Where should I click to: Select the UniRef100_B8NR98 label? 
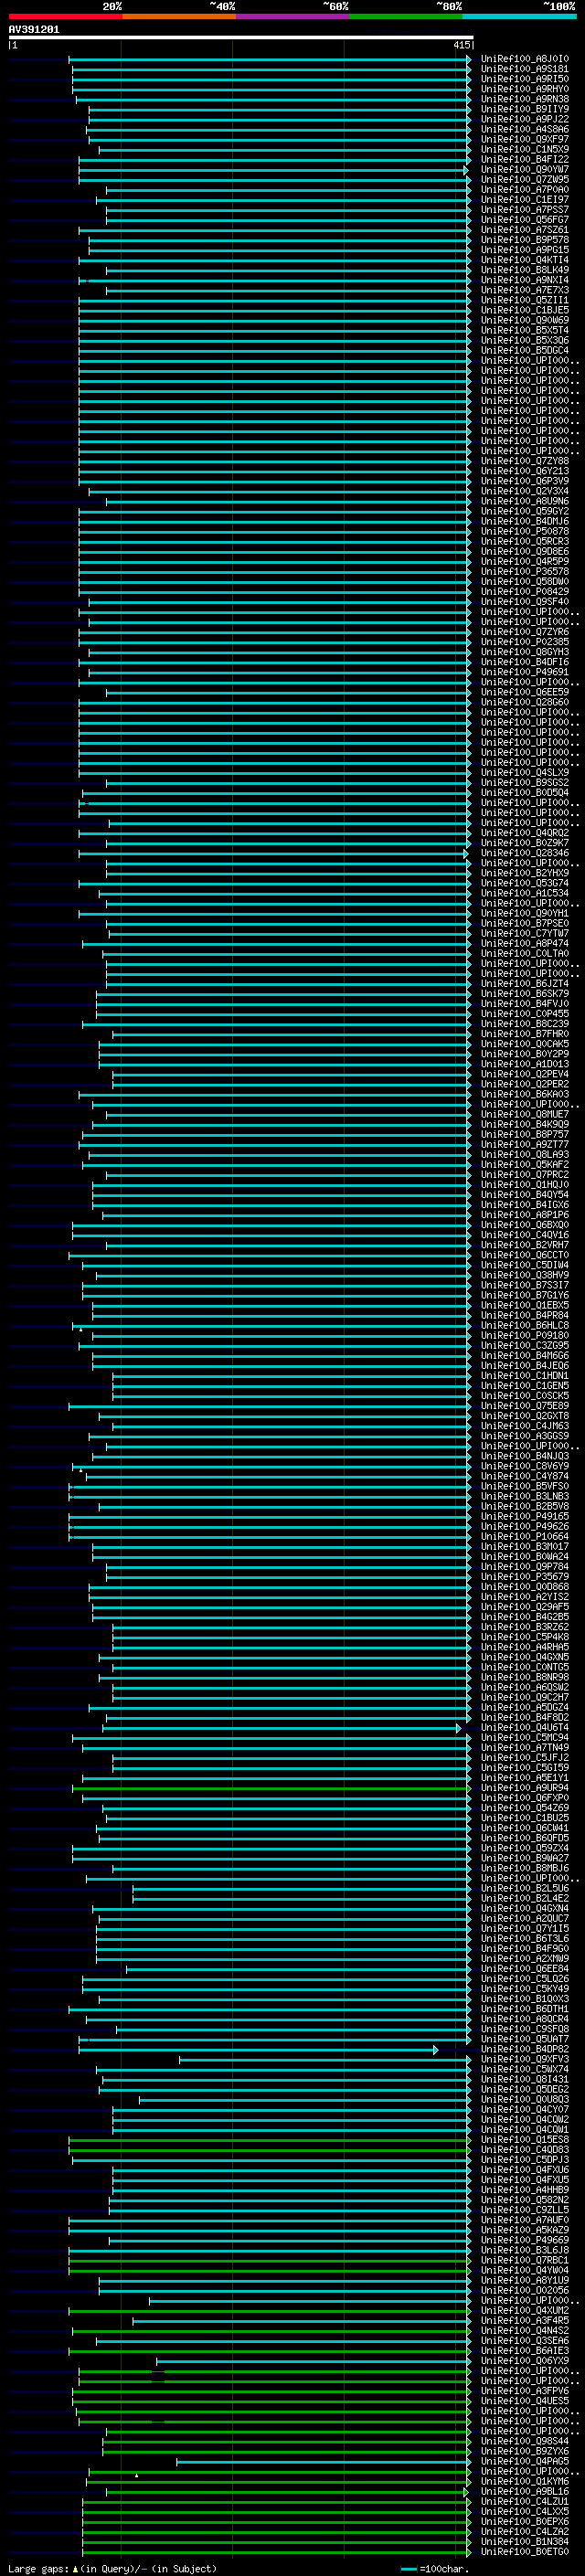[525, 1678]
